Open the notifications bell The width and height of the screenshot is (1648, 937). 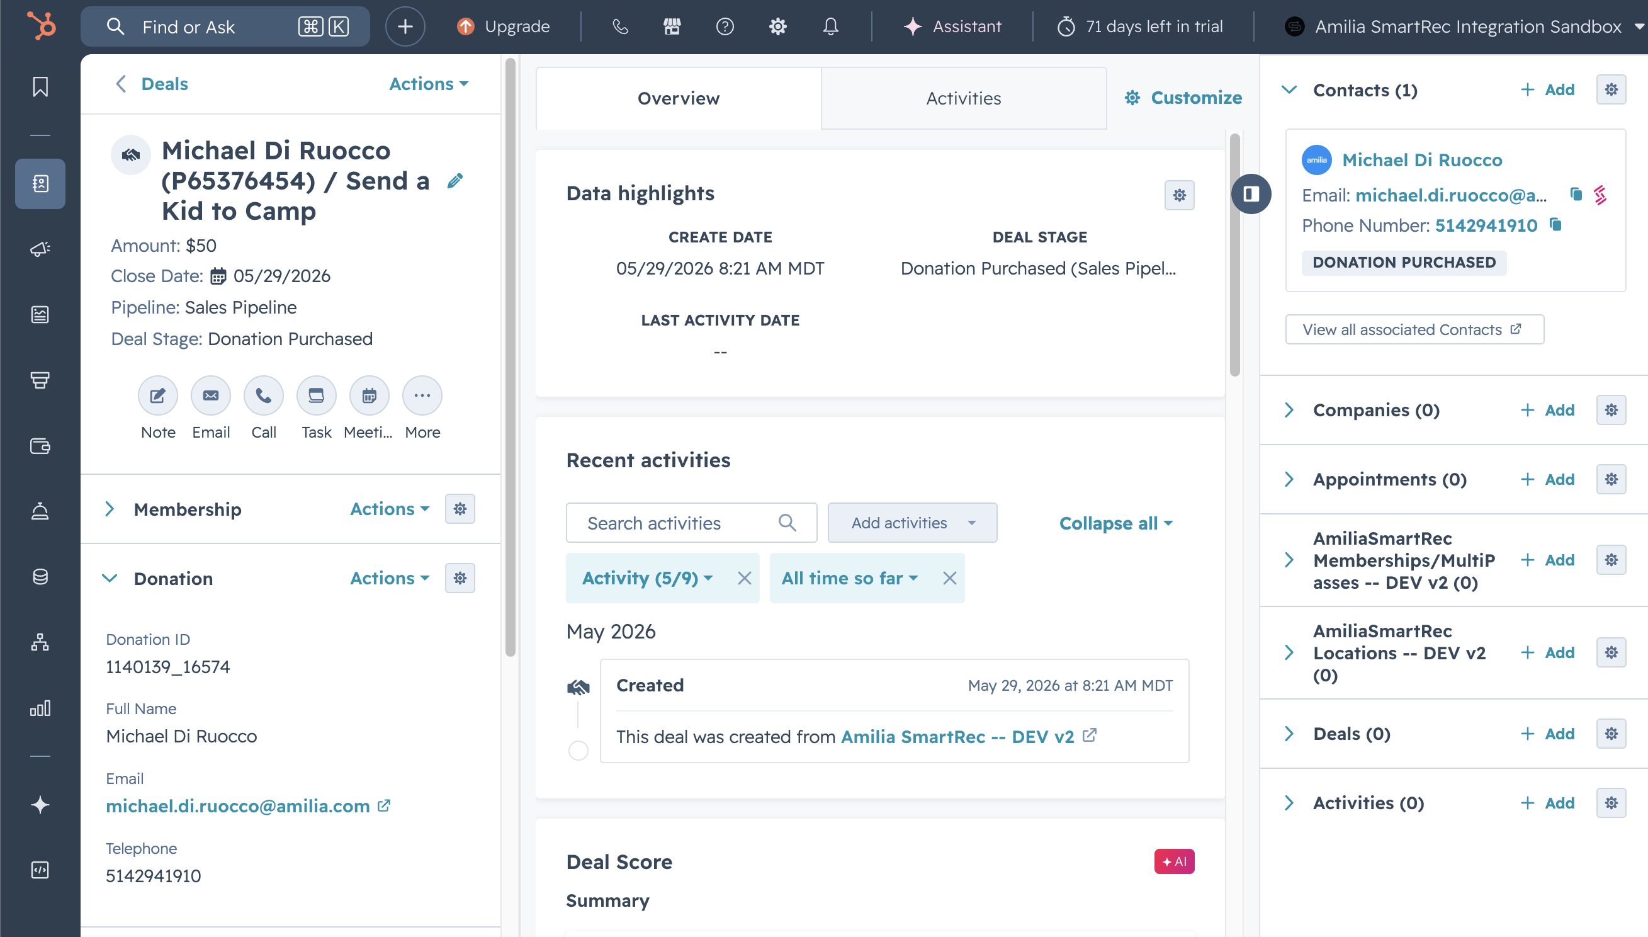click(x=830, y=26)
